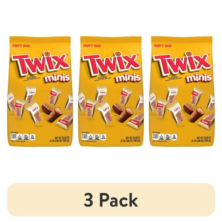Click the minis word on right bag
The height and width of the screenshot is (222, 222).
199,78
